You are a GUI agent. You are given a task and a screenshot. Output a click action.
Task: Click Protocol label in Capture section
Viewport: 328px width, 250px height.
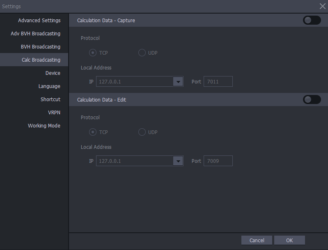90,38
